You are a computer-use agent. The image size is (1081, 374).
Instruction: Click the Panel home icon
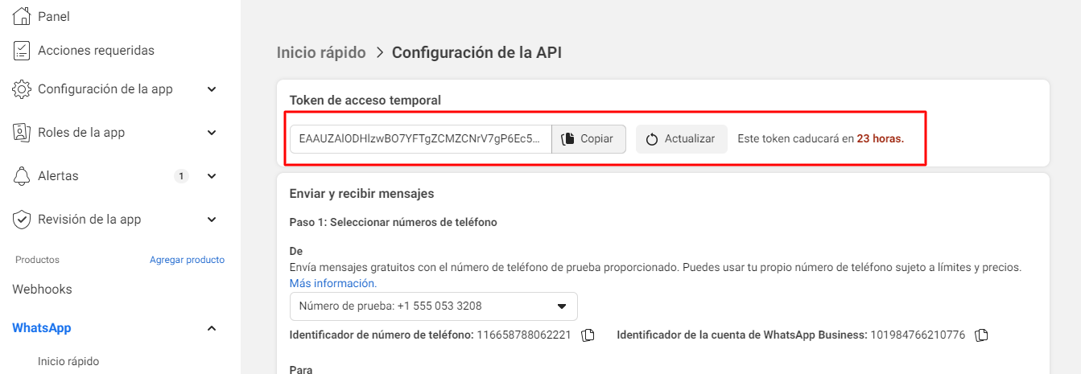point(22,16)
